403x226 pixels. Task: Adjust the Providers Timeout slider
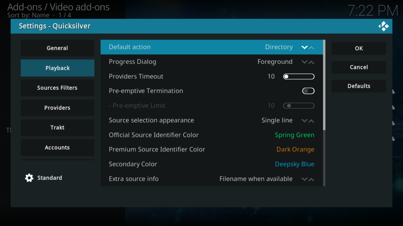click(298, 76)
